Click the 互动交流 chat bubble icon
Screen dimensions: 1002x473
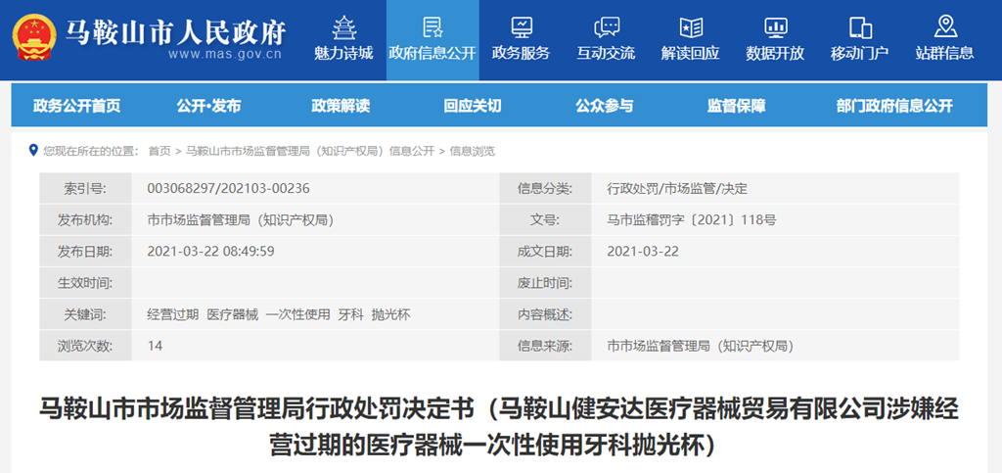[x=606, y=26]
